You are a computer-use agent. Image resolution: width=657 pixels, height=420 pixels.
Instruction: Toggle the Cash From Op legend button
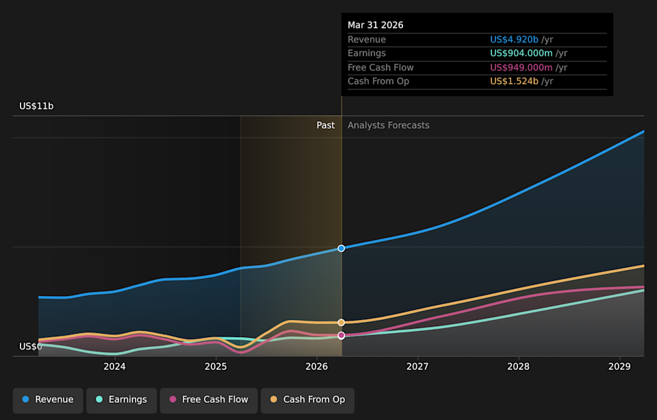click(307, 400)
